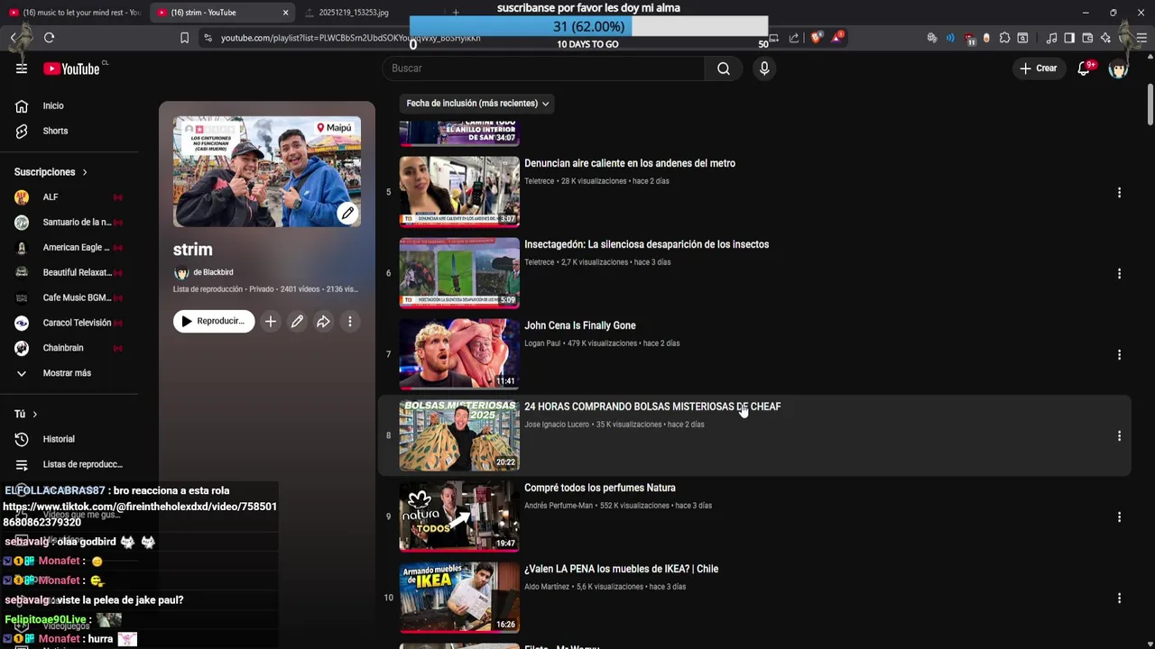This screenshot has height=649, width=1155.
Task: Click the Brave Shields lion icon
Action: click(816, 38)
